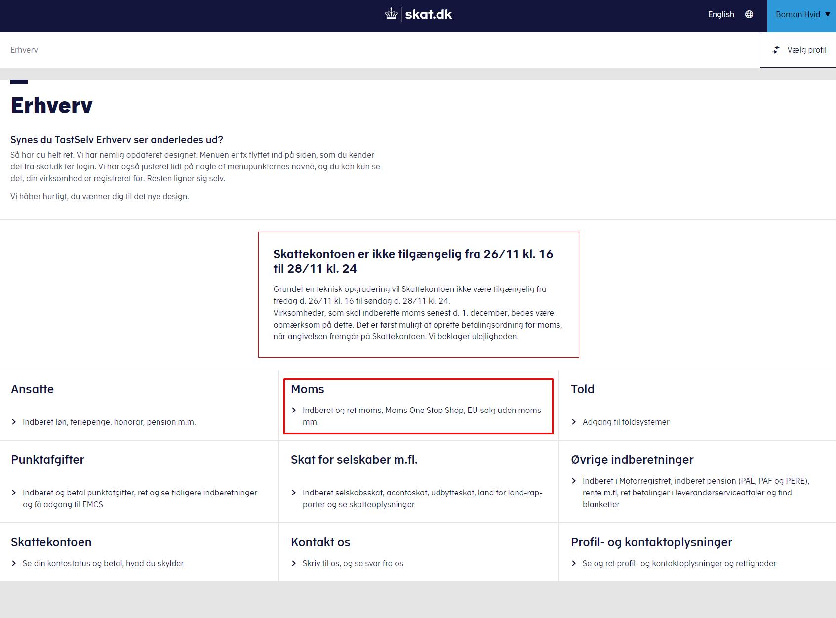
Task: Open Øvrige indberetninger heading
Action: pos(632,460)
